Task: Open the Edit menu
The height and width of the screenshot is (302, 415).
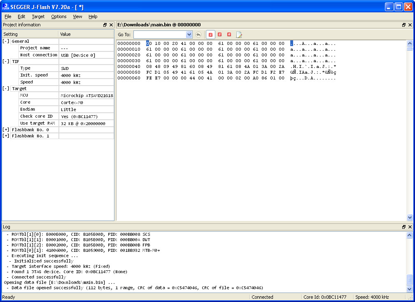Action: coord(21,16)
